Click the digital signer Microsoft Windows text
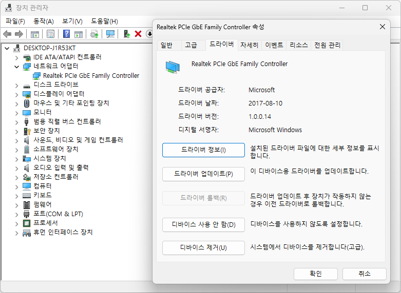This screenshot has height=293, width=401. click(x=275, y=130)
